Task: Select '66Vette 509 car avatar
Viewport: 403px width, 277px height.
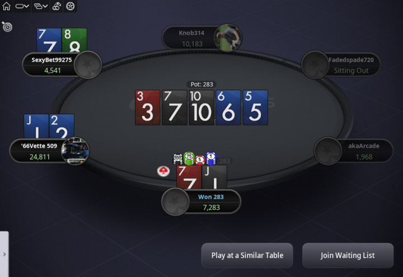Action: pyautogui.click(x=75, y=151)
